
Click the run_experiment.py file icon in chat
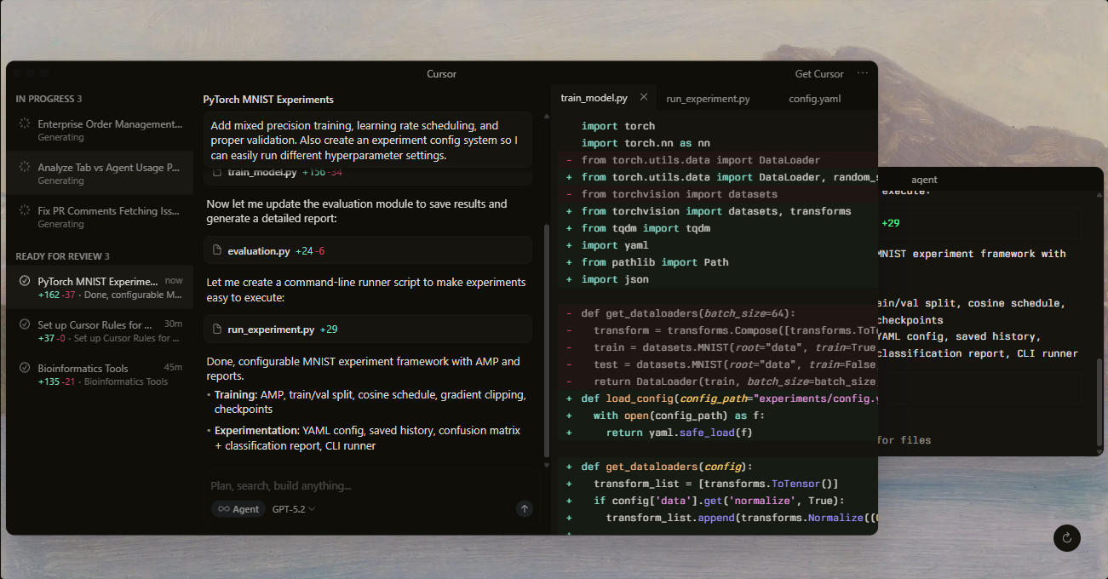pos(217,330)
